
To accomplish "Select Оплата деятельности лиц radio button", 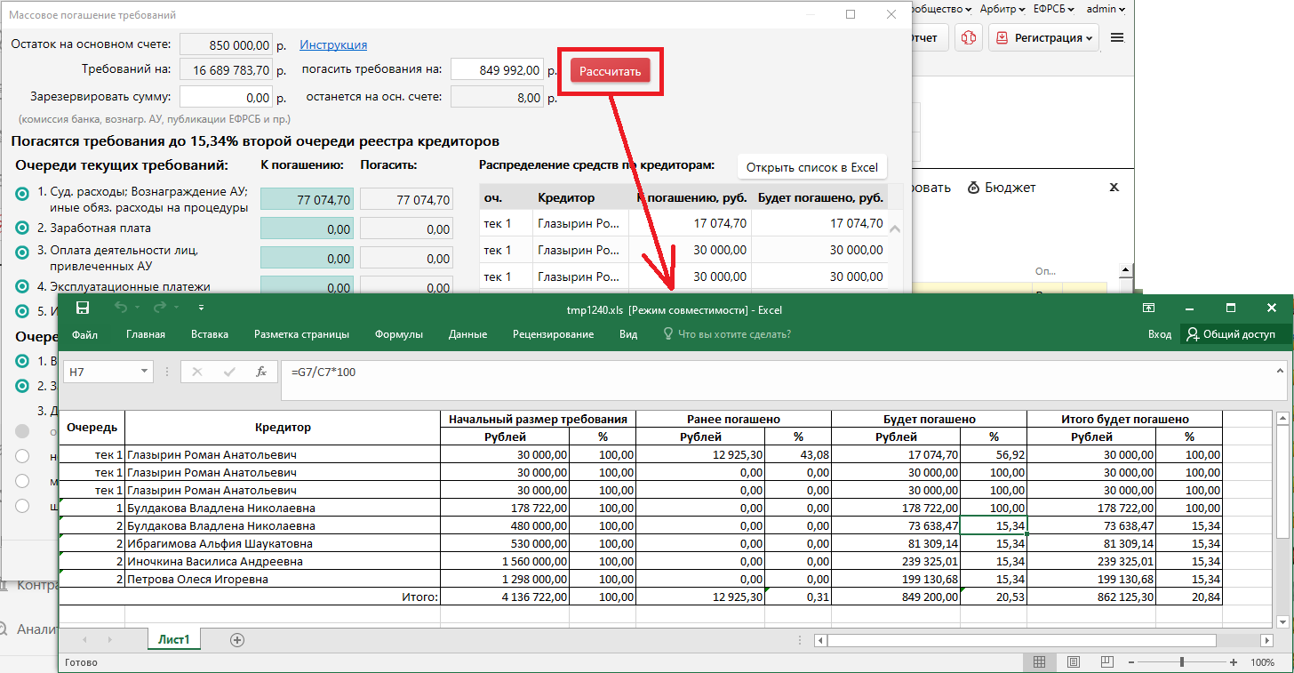I will pyautogui.click(x=23, y=252).
